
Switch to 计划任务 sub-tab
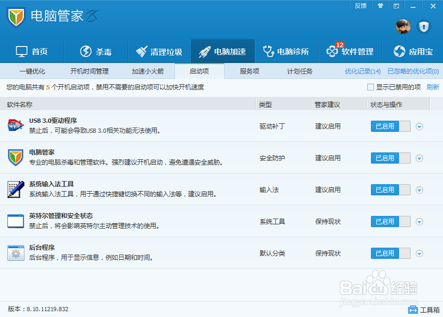[300, 71]
